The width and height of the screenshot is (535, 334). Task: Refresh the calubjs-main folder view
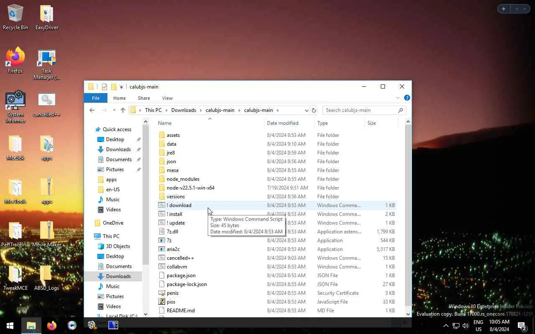click(314, 110)
